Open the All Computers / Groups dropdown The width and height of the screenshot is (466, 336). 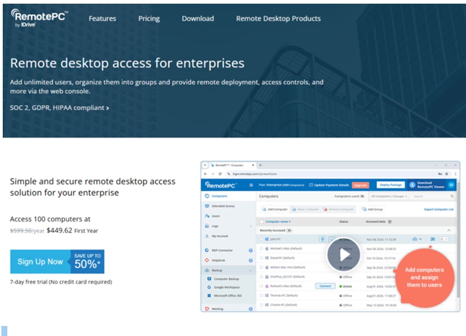click(x=389, y=196)
